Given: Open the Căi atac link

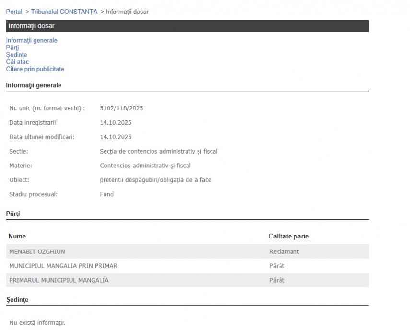Looking at the screenshot, I should (17, 62).
